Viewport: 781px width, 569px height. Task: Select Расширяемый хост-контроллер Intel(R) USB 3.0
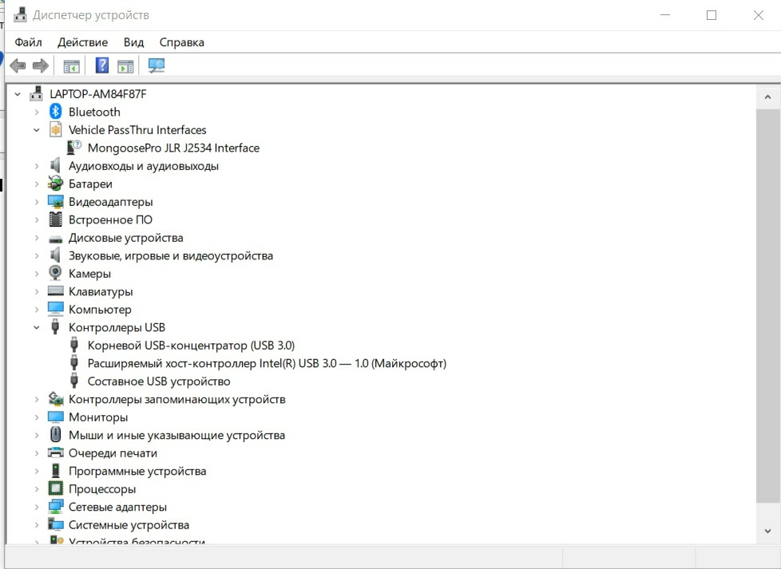267,363
